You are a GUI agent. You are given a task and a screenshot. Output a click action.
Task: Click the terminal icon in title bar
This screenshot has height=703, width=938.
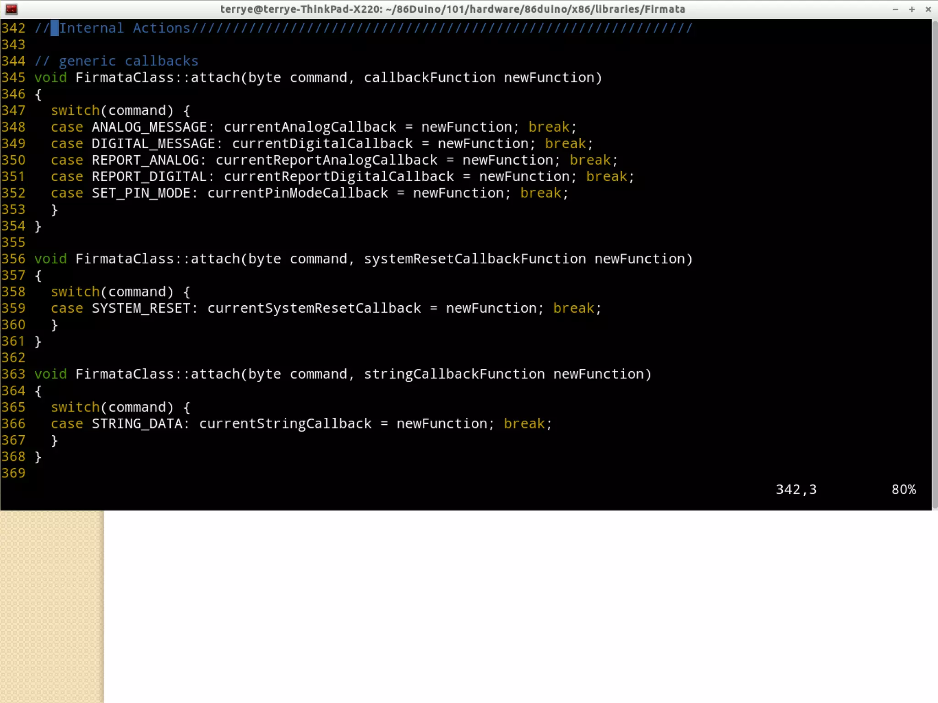[11, 9]
